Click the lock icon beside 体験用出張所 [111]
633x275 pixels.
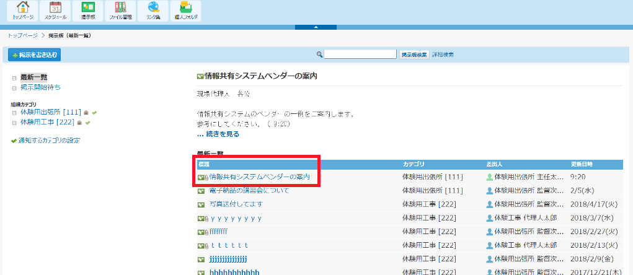coord(86,113)
